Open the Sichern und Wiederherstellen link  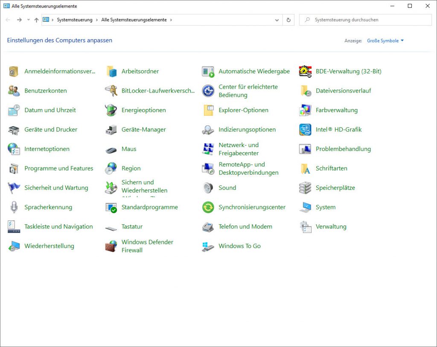(144, 188)
